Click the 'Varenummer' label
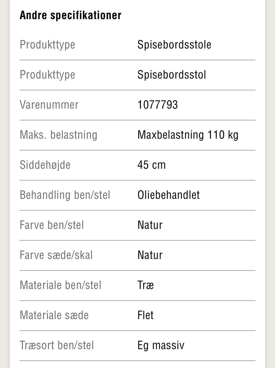Viewport: 275px width, 368px height. coord(49,105)
